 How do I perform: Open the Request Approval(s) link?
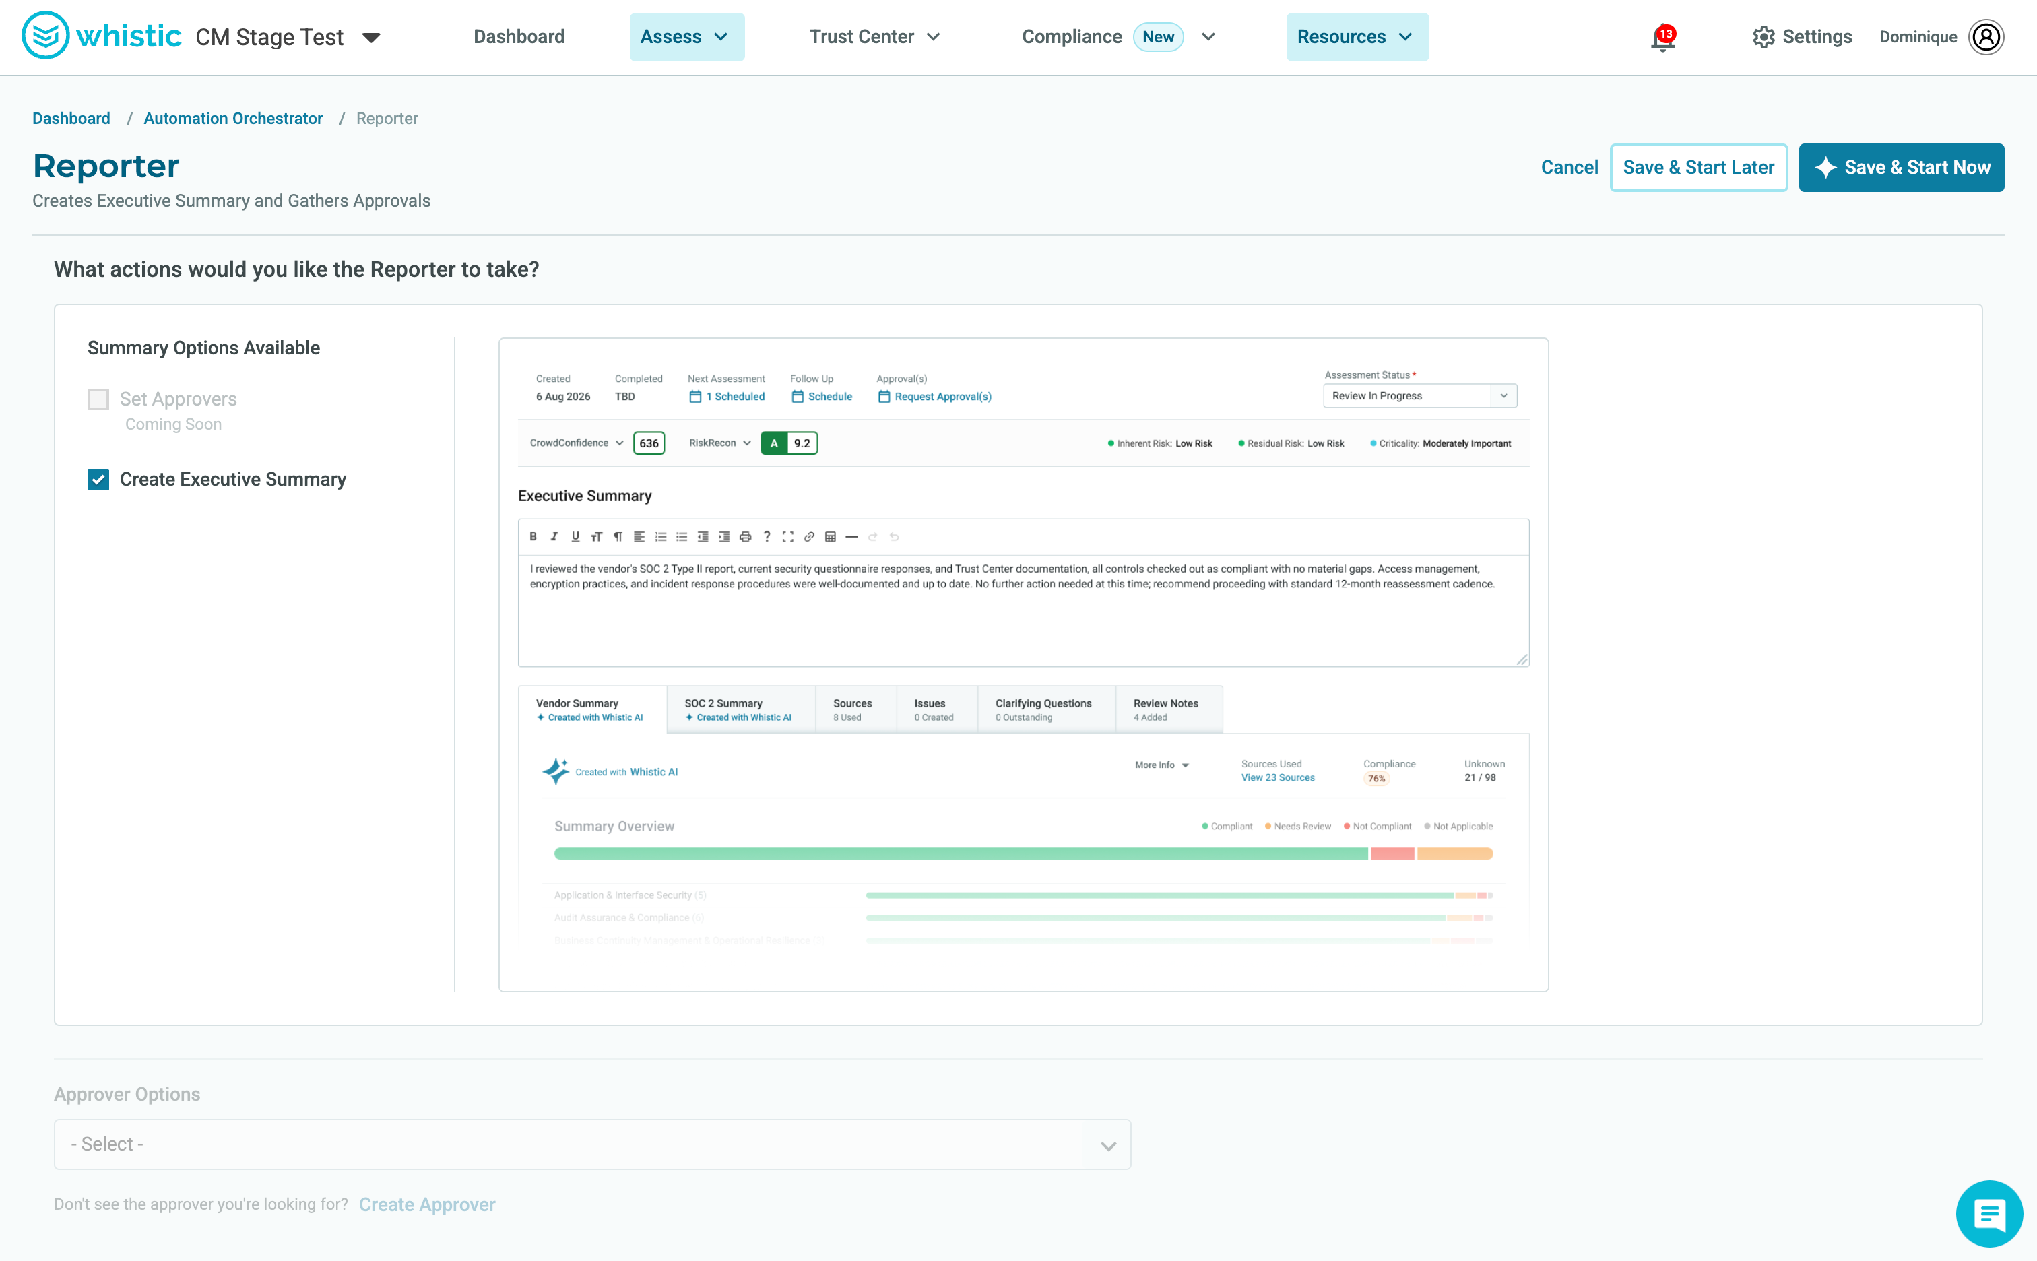click(934, 397)
